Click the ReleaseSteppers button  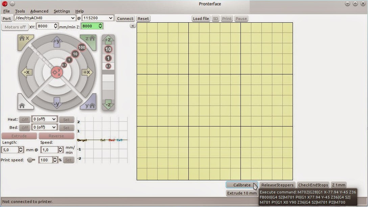click(277, 185)
